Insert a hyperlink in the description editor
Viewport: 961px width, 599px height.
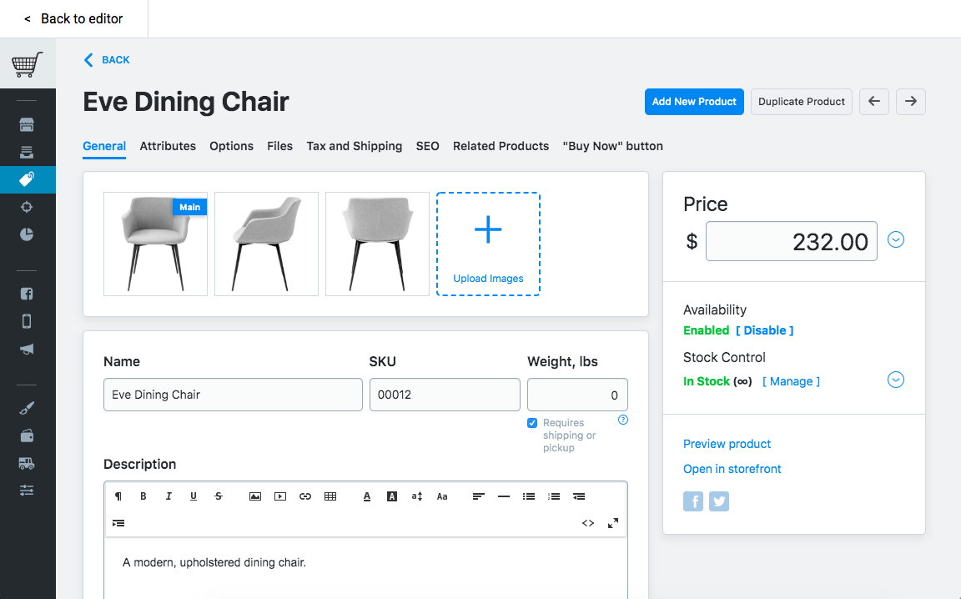(305, 496)
